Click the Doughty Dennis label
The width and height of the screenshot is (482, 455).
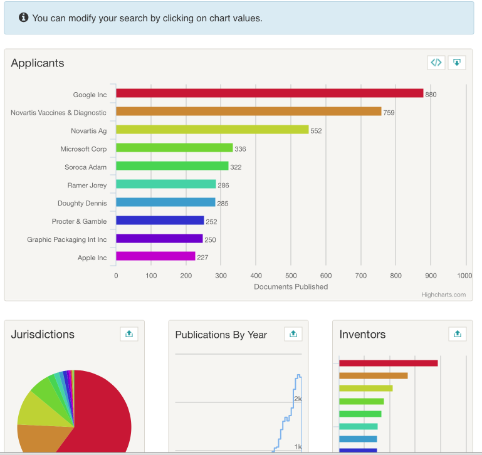pyautogui.click(x=82, y=203)
